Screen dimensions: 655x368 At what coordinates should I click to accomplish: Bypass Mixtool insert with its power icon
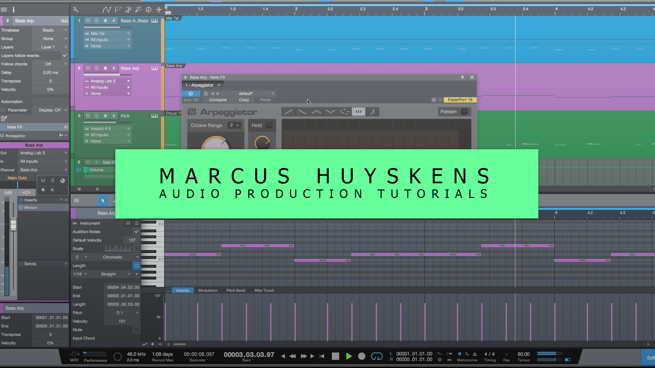coord(21,208)
